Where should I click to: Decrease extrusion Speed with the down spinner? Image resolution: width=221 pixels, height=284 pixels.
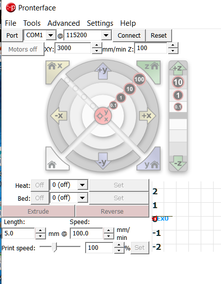(109, 236)
